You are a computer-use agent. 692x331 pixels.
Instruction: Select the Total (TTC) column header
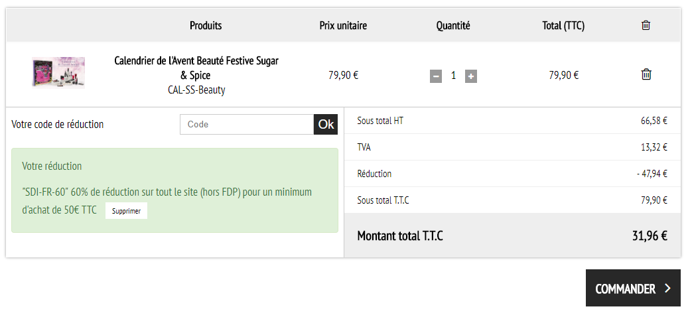pyautogui.click(x=563, y=26)
